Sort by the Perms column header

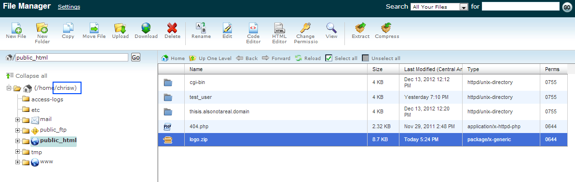click(554, 69)
